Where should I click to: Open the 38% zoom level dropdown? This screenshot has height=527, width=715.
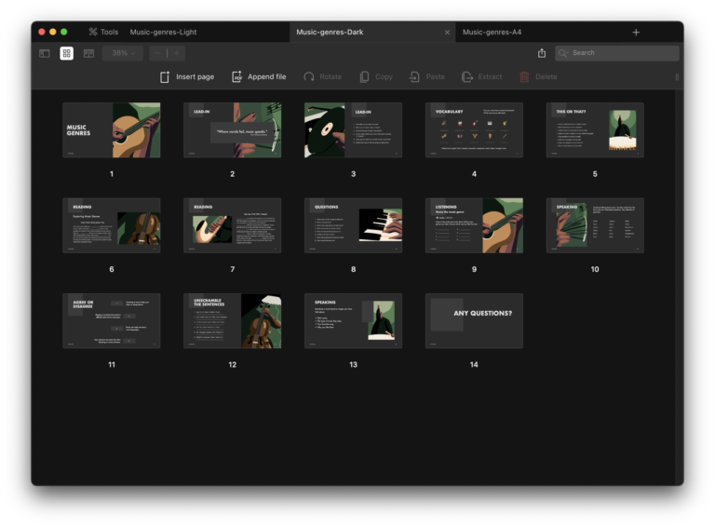(123, 53)
